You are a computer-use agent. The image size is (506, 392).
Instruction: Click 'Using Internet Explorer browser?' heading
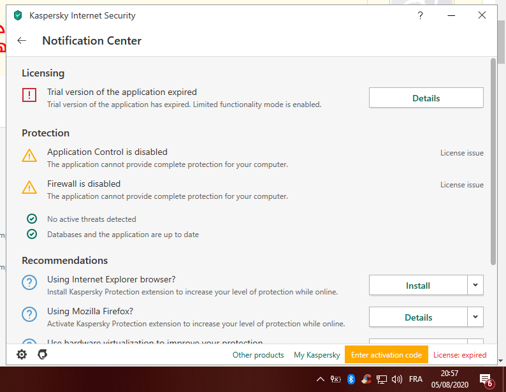click(112, 279)
